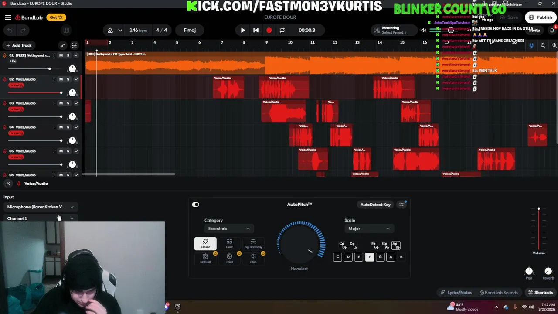Toggle the metronome icon

tap(110, 30)
